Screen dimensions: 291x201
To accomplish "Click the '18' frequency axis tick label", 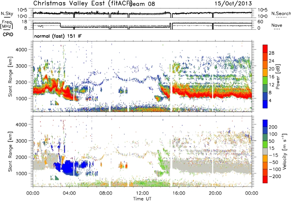I will click(24, 22).
